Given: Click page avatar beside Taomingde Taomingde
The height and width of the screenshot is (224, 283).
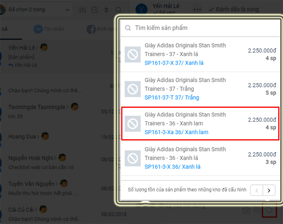Looking at the screenshot, I should click(x=74, y=107).
